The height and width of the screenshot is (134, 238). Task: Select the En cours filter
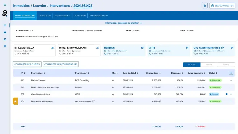(192, 65)
